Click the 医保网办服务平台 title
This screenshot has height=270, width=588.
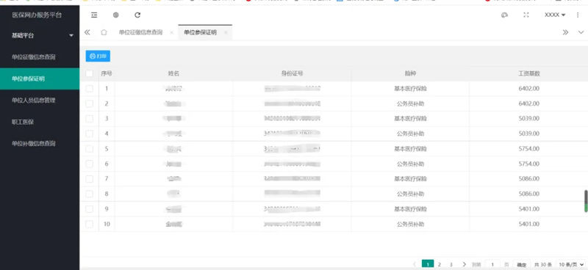(37, 15)
